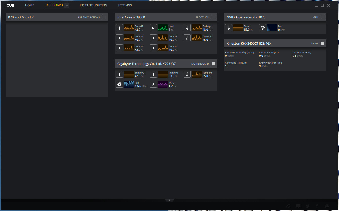Click Gigabyte Technology Co., Ltd. X79-UD7 title
Viewport: 339px width, 211px height.
tap(146, 64)
